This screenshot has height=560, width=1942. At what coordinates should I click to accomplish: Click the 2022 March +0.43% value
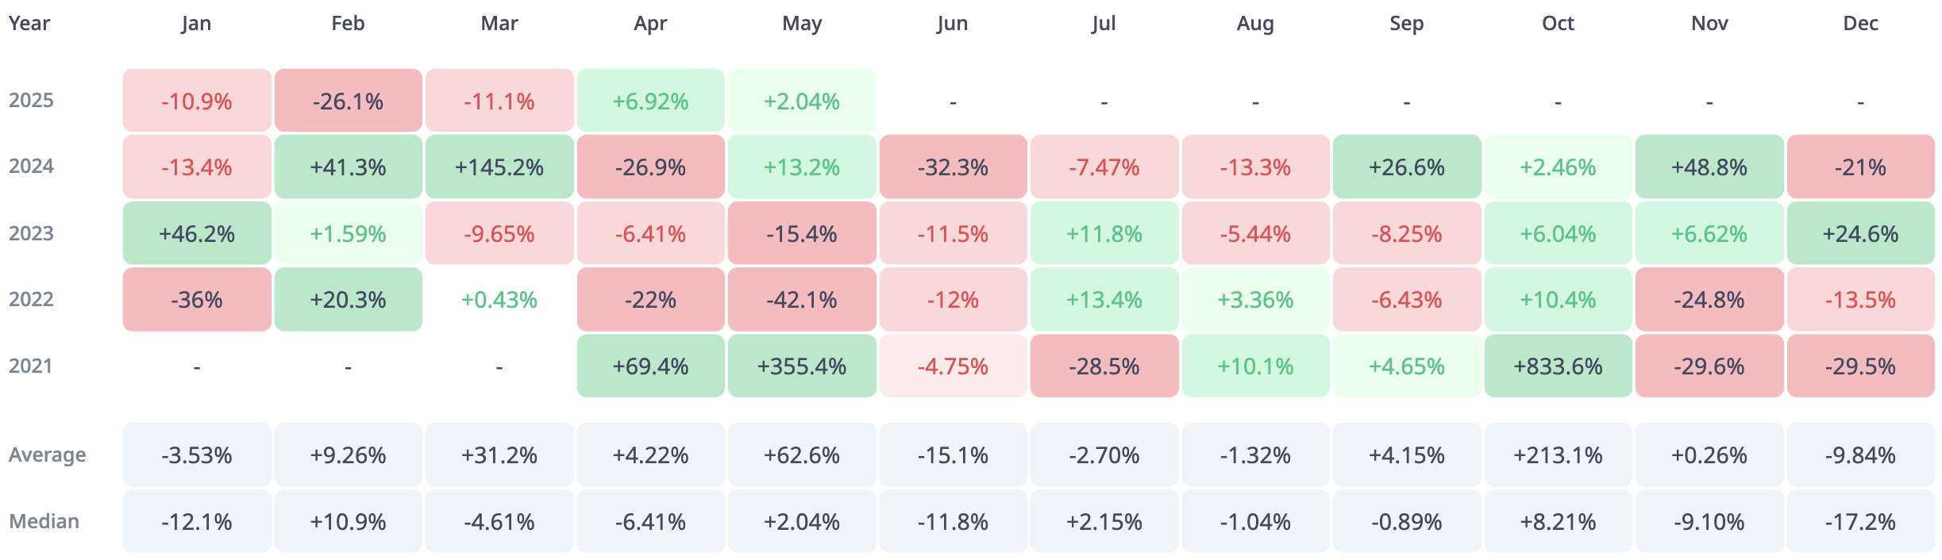tap(499, 300)
